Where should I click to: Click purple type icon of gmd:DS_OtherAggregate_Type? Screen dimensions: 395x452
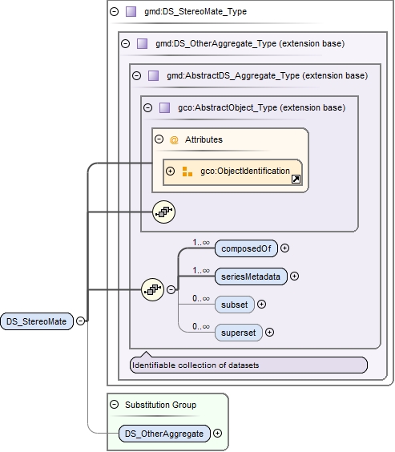[143, 43]
